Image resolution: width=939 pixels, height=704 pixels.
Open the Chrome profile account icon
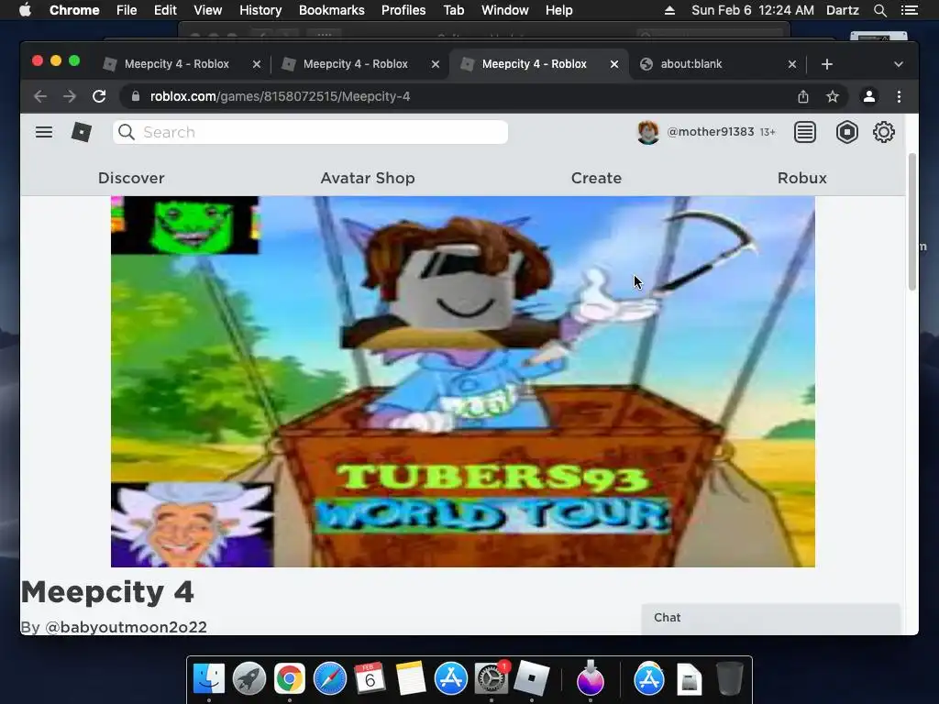tap(869, 96)
